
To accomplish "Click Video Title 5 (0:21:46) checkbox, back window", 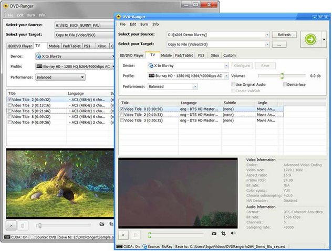I will [x=9, y=111].
